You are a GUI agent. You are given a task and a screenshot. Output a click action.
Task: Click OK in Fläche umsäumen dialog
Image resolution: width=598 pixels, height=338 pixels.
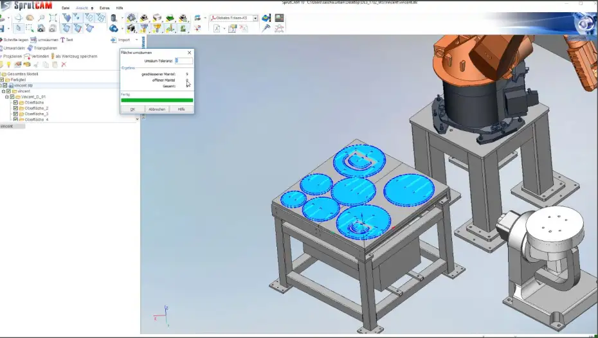[132, 109]
